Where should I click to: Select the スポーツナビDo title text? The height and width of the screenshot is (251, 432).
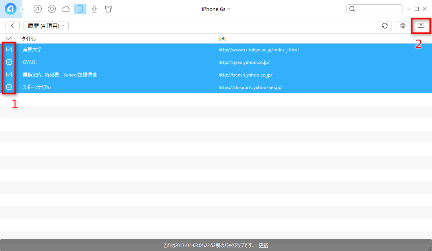[37, 87]
